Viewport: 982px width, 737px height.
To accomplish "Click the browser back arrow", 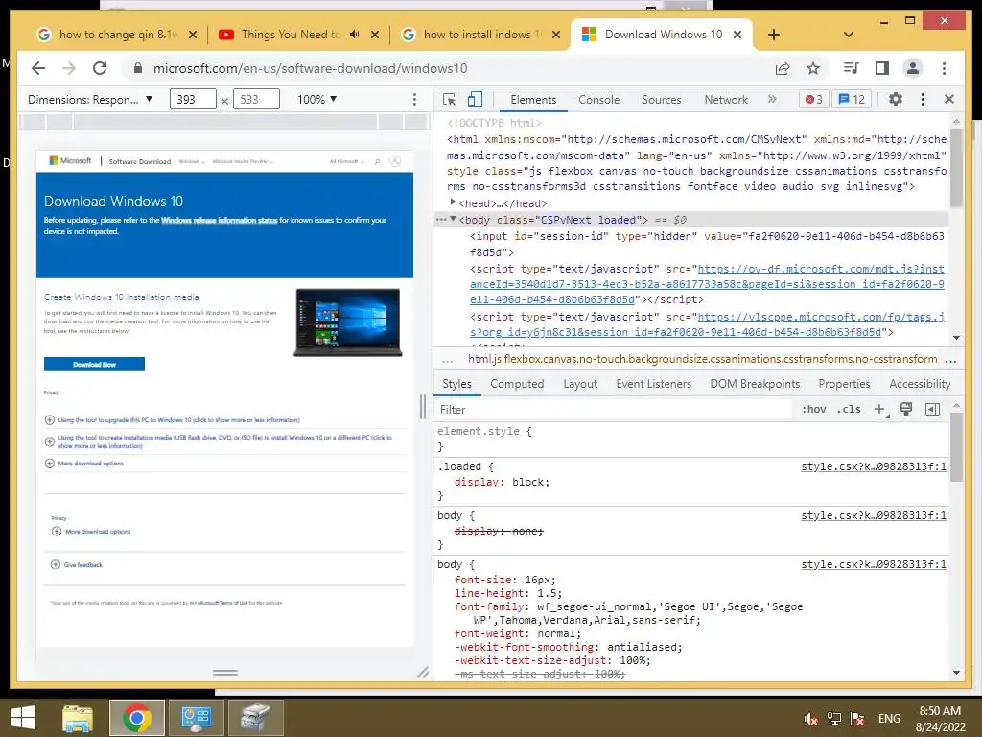I will [x=38, y=68].
